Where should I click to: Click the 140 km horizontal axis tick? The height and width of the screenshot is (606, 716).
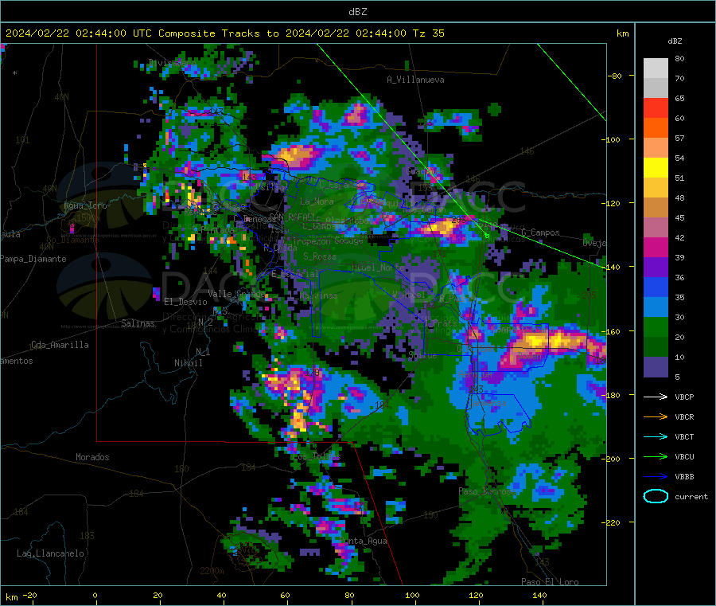[x=539, y=595]
